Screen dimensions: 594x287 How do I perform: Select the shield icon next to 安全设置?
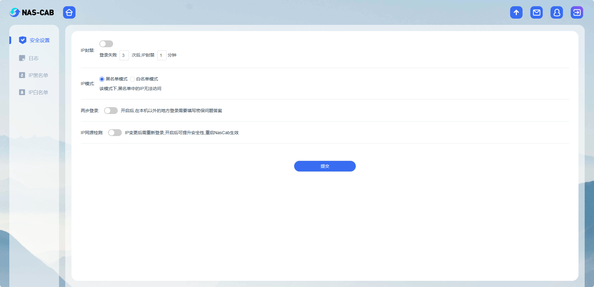tap(22, 40)
